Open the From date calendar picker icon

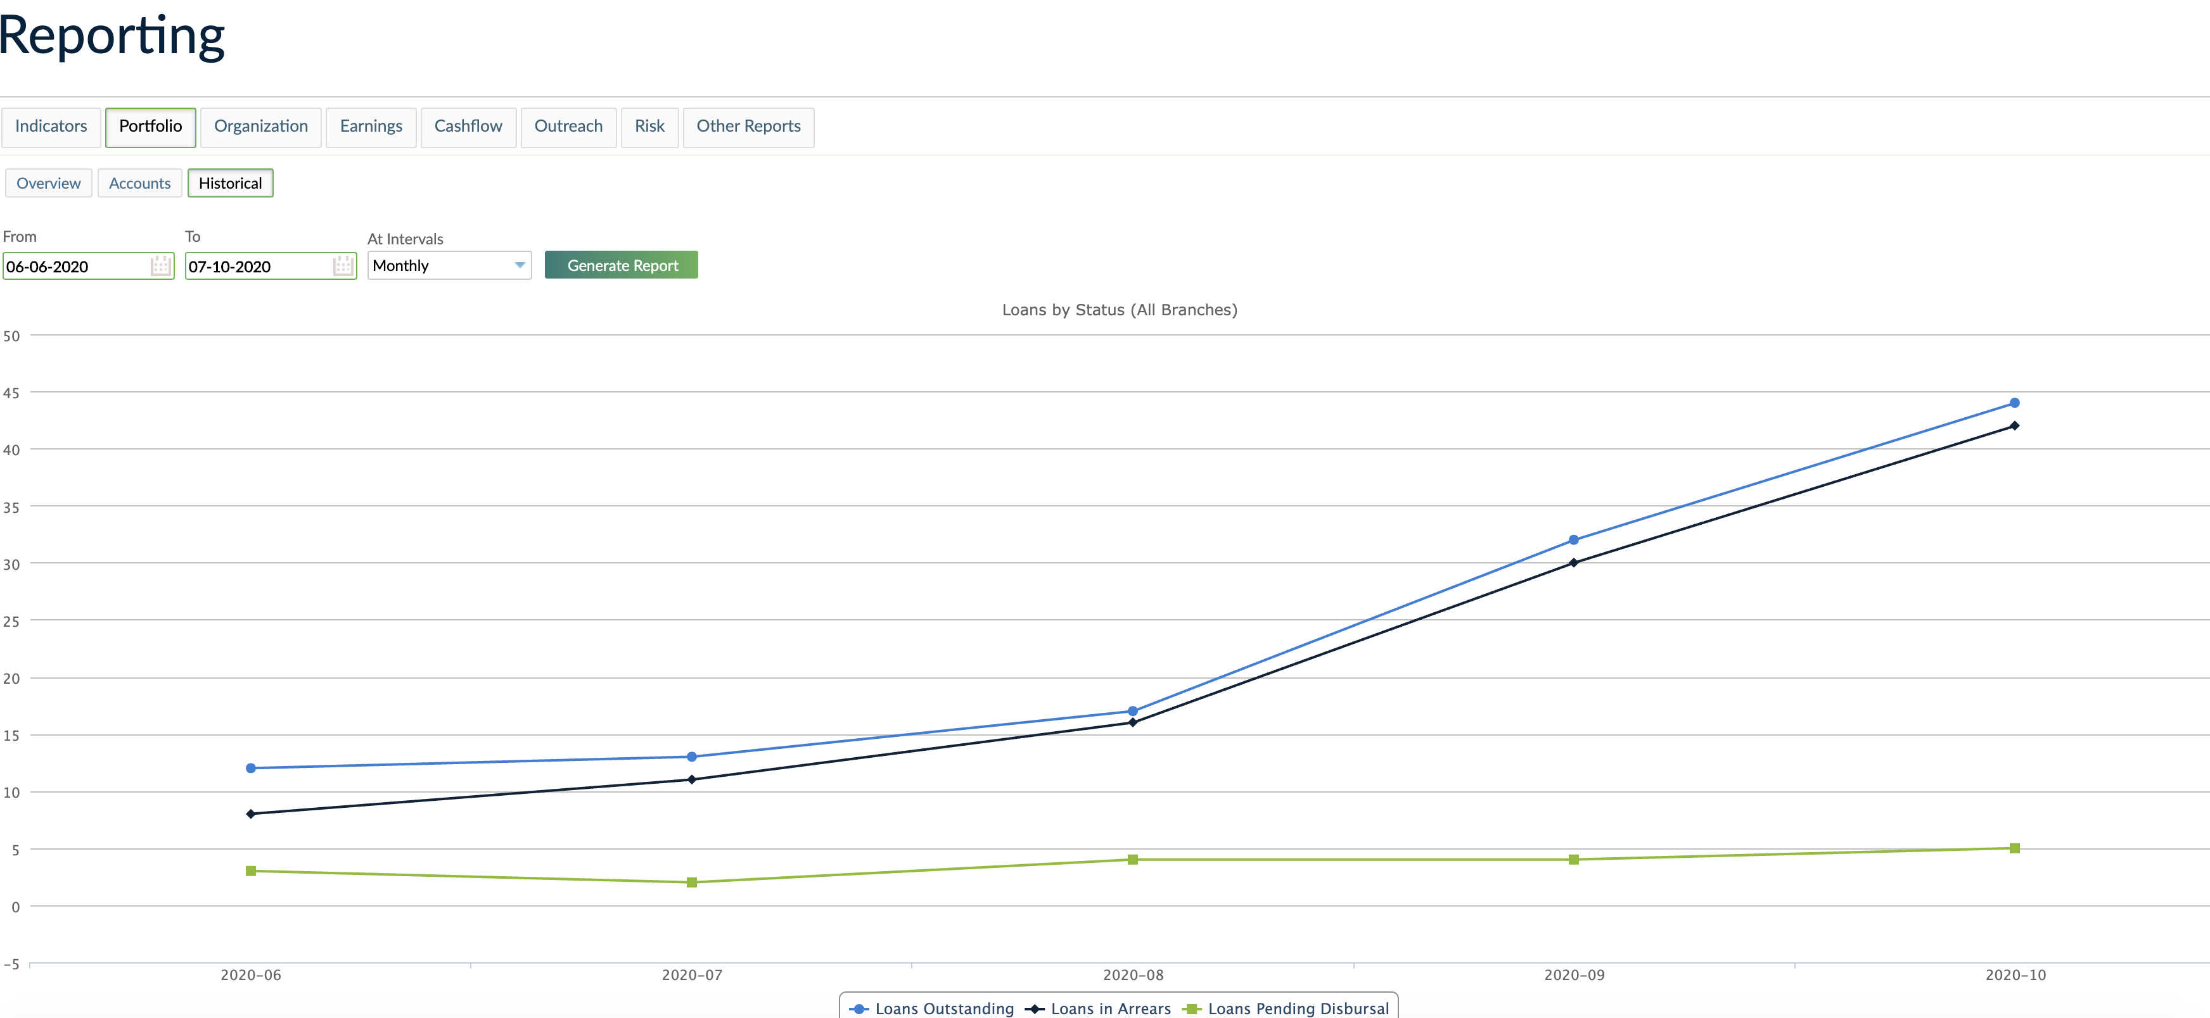pos(160,267)
